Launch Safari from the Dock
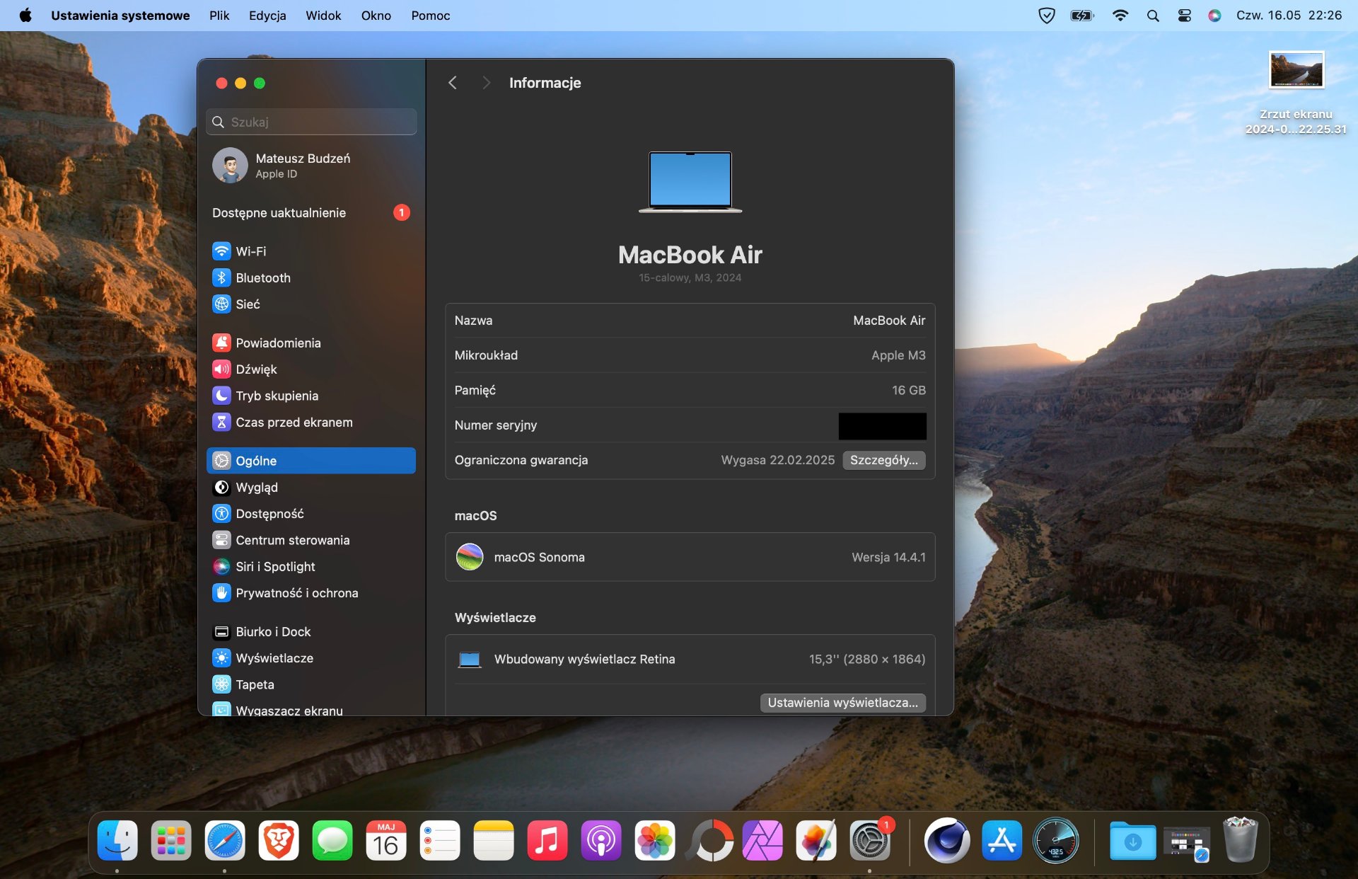 (225, 841)
